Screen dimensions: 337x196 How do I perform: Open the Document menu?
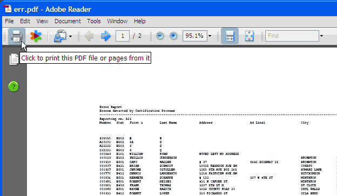(x=68, y=21)
